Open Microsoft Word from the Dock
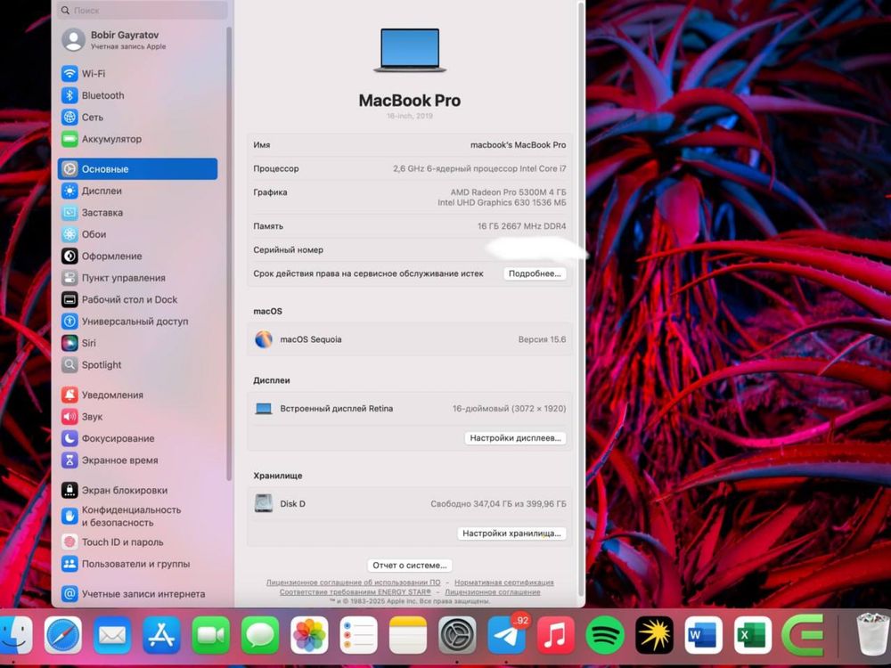This screenshot has width=891, height=668. click(x=704, y=635)
